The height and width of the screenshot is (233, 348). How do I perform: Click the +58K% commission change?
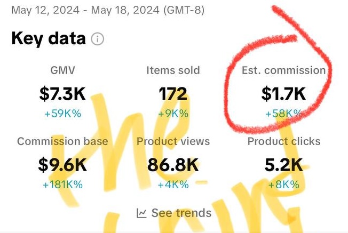[283, 114]
